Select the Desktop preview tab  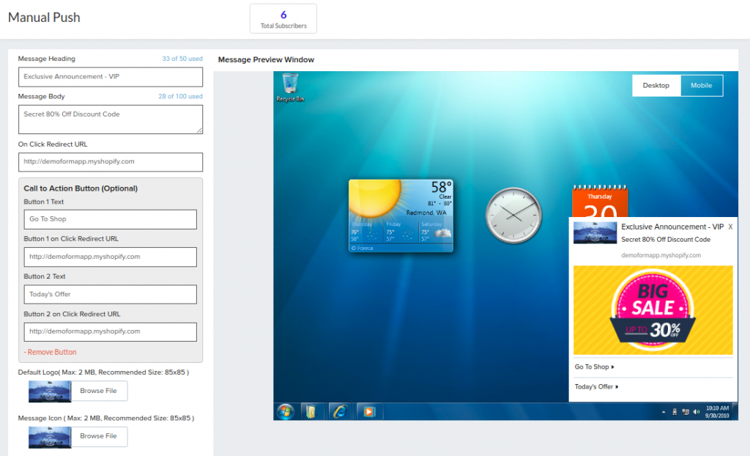[656, 85]
